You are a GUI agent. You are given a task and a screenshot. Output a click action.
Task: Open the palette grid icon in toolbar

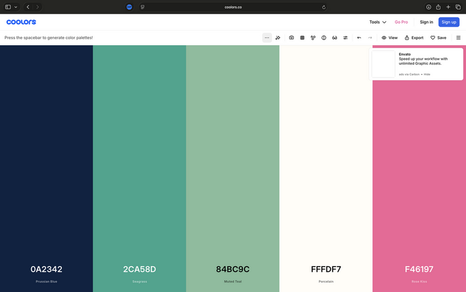(x=302, y=37)
